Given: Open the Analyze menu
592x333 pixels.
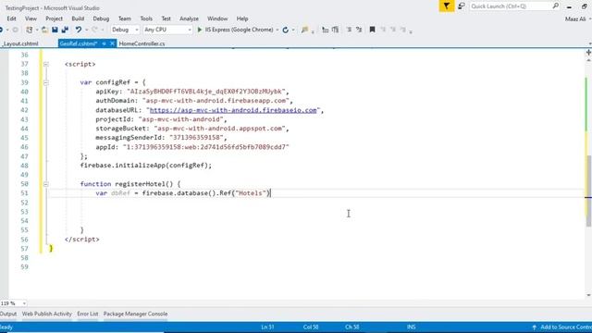Looking at the screenshot, I should (x=189, y=18).
